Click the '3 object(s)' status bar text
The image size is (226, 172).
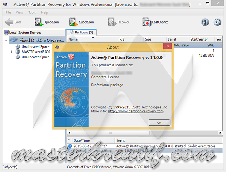coord(10,167)
